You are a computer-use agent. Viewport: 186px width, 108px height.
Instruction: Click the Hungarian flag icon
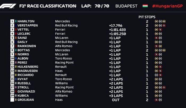(145, 6)
